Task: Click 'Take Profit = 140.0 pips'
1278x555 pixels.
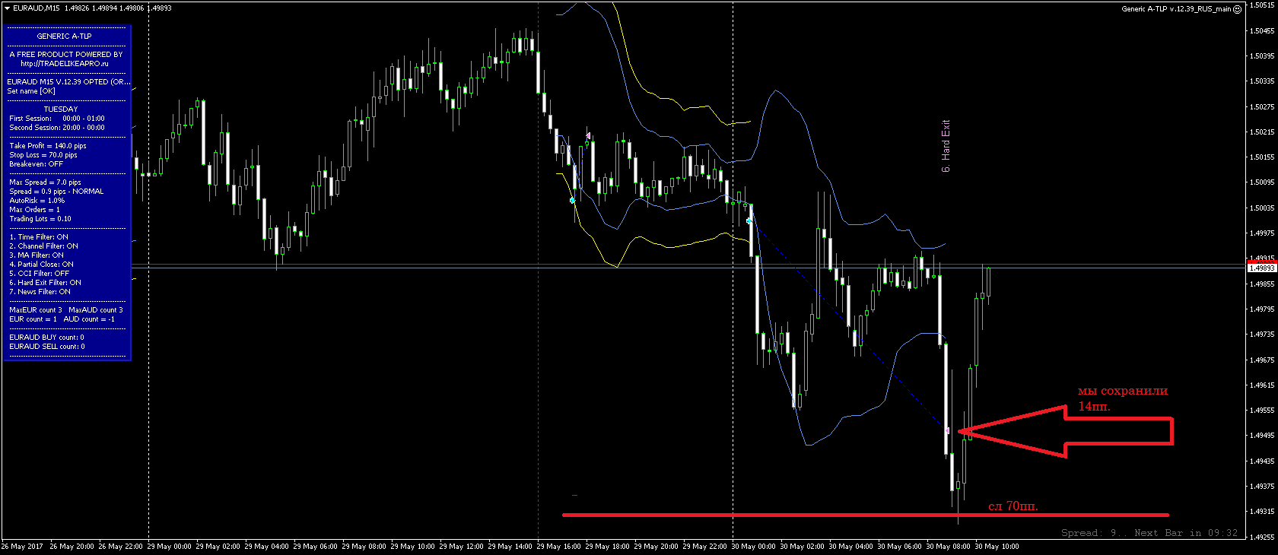Action: pyautogui.click(x=48, y=146)
